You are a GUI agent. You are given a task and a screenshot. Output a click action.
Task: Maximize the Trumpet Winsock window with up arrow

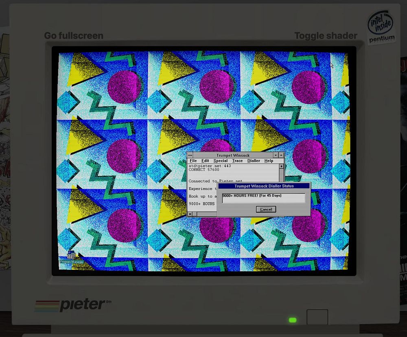coord(281,155)
